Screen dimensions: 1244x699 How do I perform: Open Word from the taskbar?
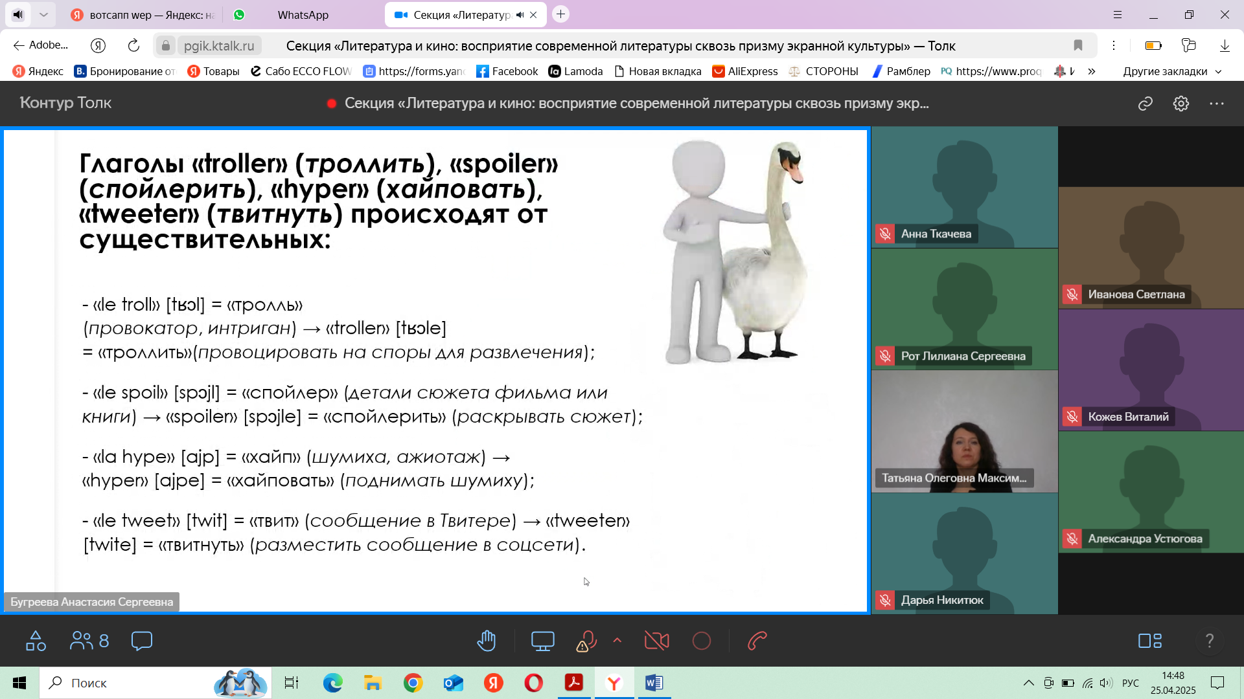(654, 683)
